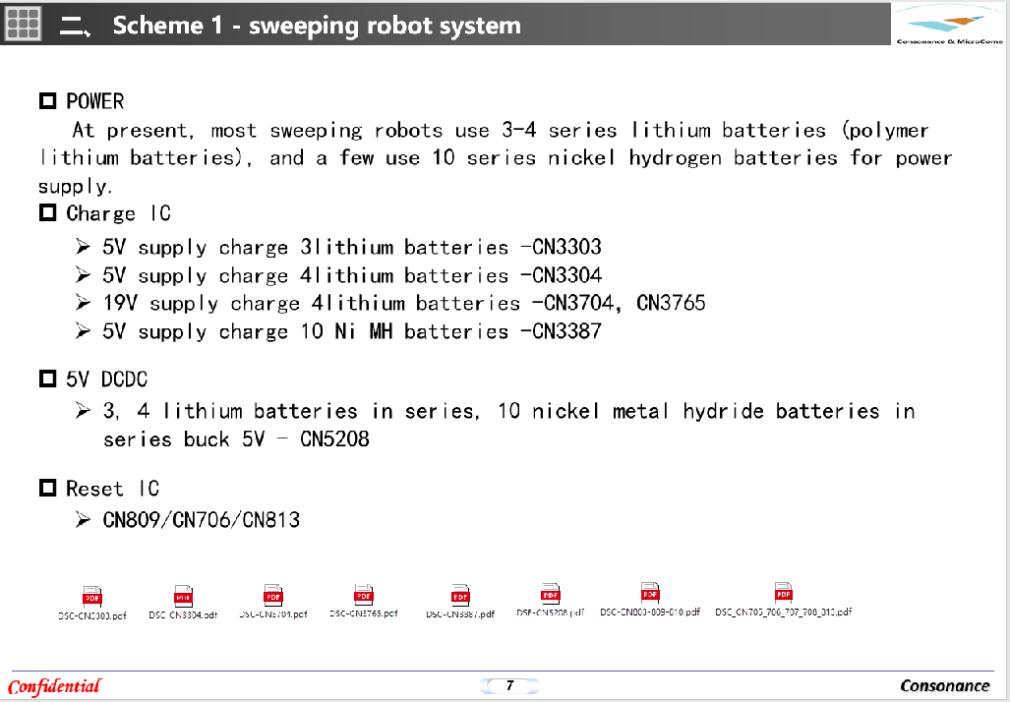Screen dimensions: 1010x702
Task: Click the 'POWER' heading
Action: coord(95,101)
